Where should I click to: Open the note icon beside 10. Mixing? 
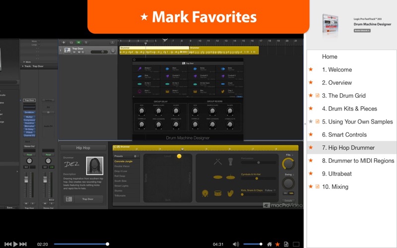317,186
